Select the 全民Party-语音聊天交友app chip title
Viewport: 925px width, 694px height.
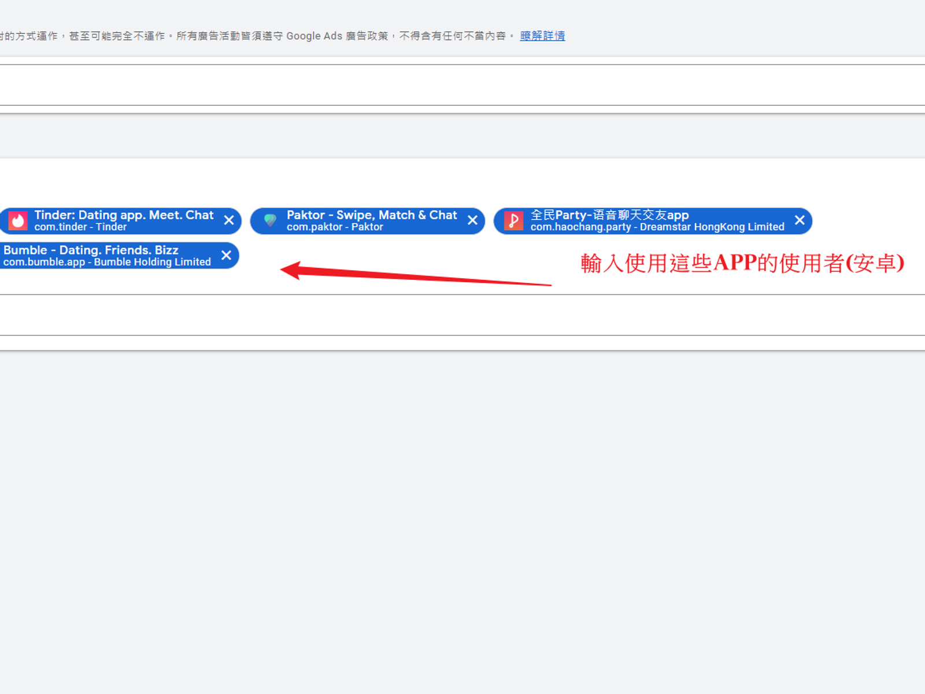coord(609,215)
